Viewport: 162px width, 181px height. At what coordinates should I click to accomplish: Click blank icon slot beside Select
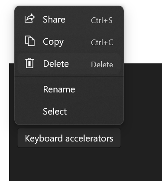point(29,112)
